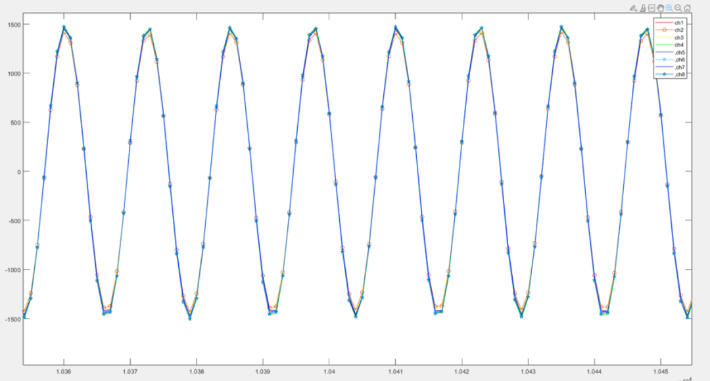Click the ch8 legend label

[x=680, y=74]
